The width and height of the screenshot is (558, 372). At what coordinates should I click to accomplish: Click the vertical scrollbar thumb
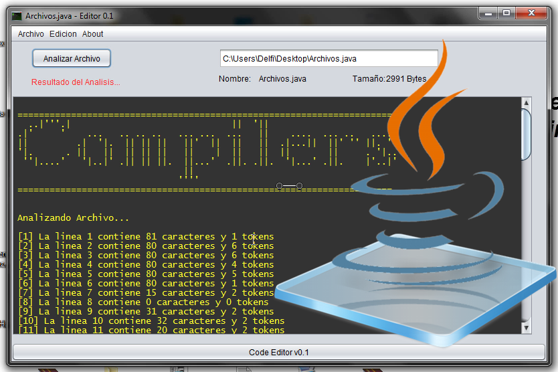pos(527,134)
